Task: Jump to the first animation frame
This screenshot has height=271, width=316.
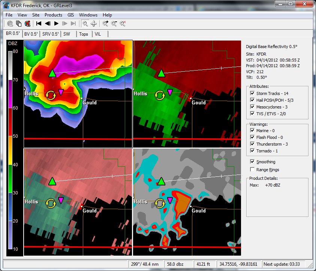Action: click(39, 24)
